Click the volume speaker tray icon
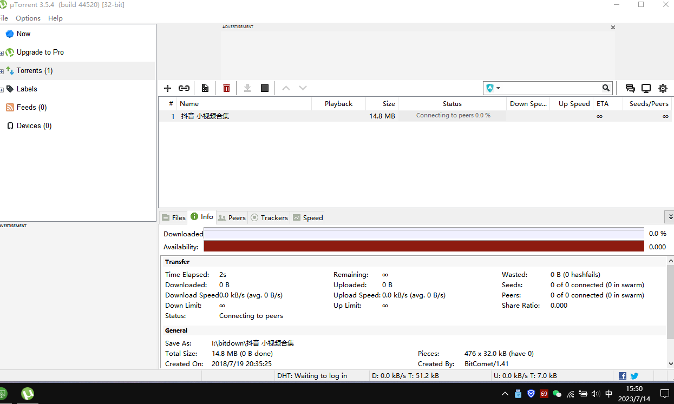 click(596, 394)
